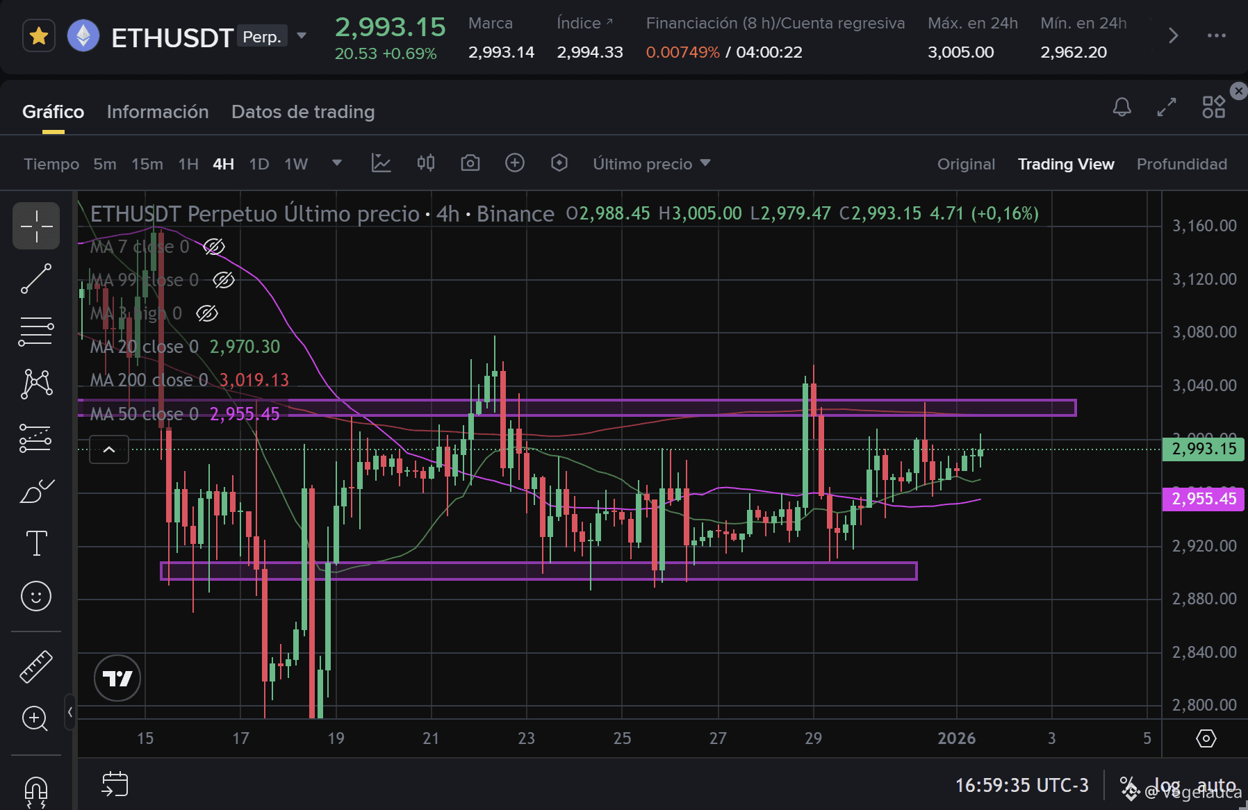Close the chart panel with X button
Image resolution: width=1248 pixels, height=810 pixels.
pyautogui.click(x=1238, y=91)
